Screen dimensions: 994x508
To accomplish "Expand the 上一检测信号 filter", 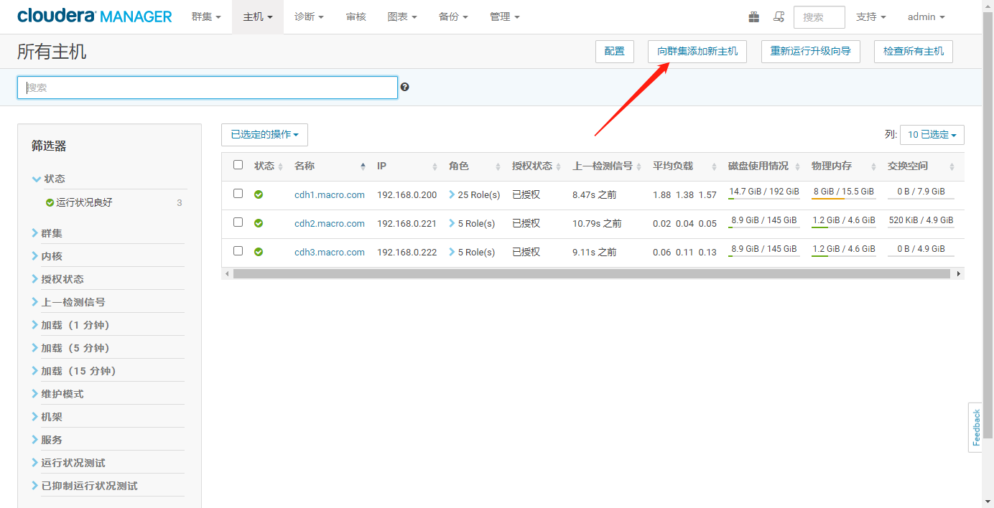I will tap(68, 302).
